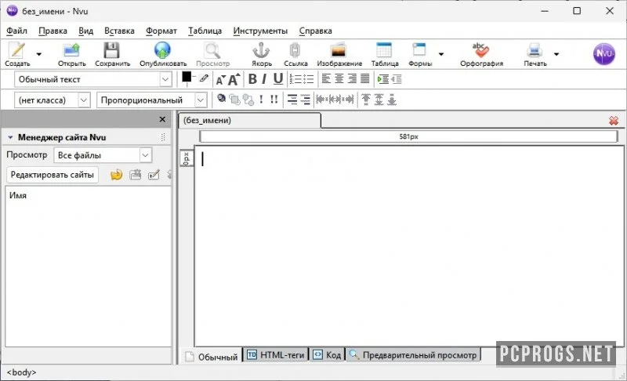Click the site manager rename icon
This screenshot has width=627, height=381.
point(154,175)
